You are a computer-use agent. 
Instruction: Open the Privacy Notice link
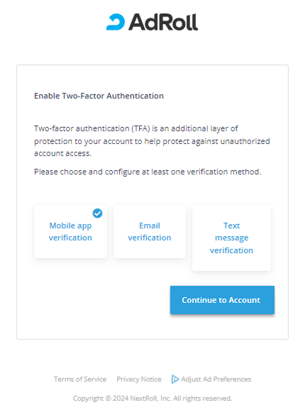click(139, 379)
